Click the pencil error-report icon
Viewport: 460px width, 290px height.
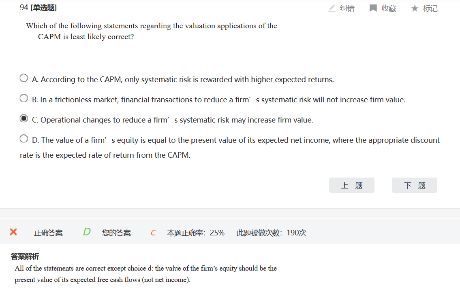332,8
